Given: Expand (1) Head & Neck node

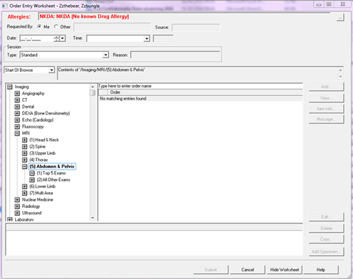Looking at the screenshot, I should [24, 140].
